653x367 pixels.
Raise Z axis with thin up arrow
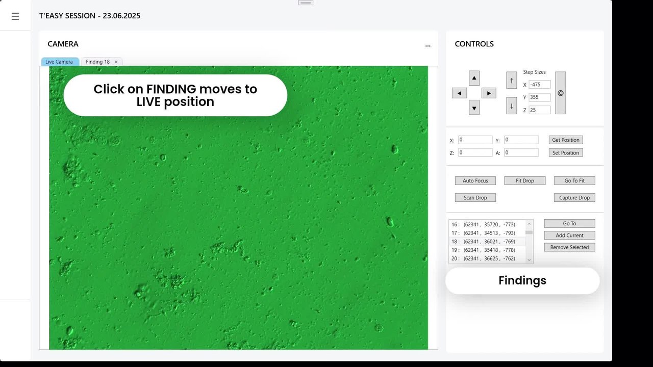pyautogui.click(x=512, y=80)
